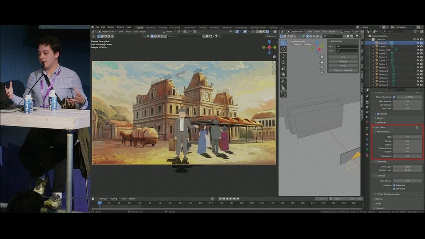Click frame 100 on the timeline ruler

[x=201, y=203]
